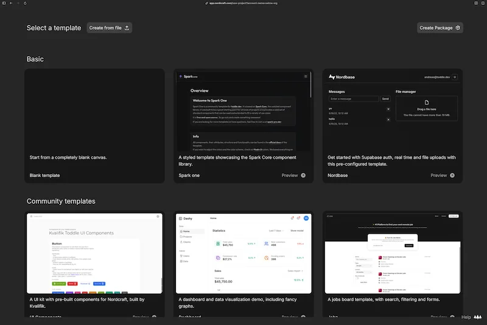Click the Help button at bottom right
487x325 pixels.
point(466,317)
